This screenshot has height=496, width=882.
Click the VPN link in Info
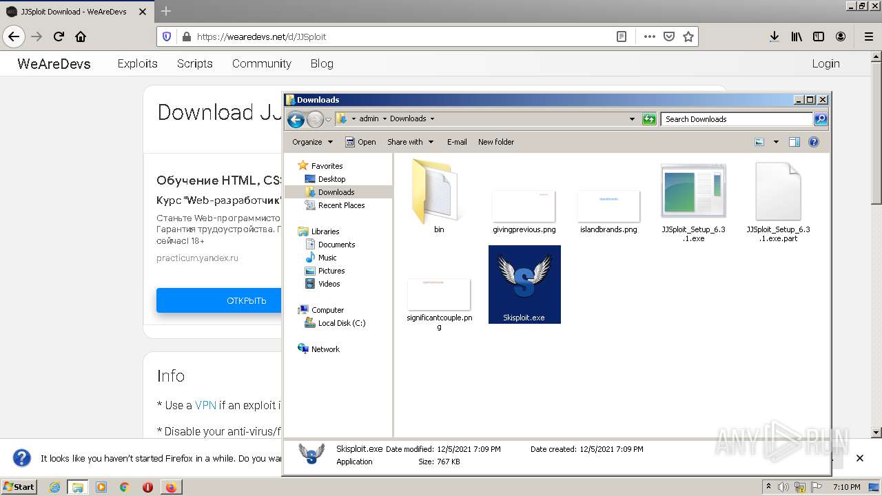(205, 405)
